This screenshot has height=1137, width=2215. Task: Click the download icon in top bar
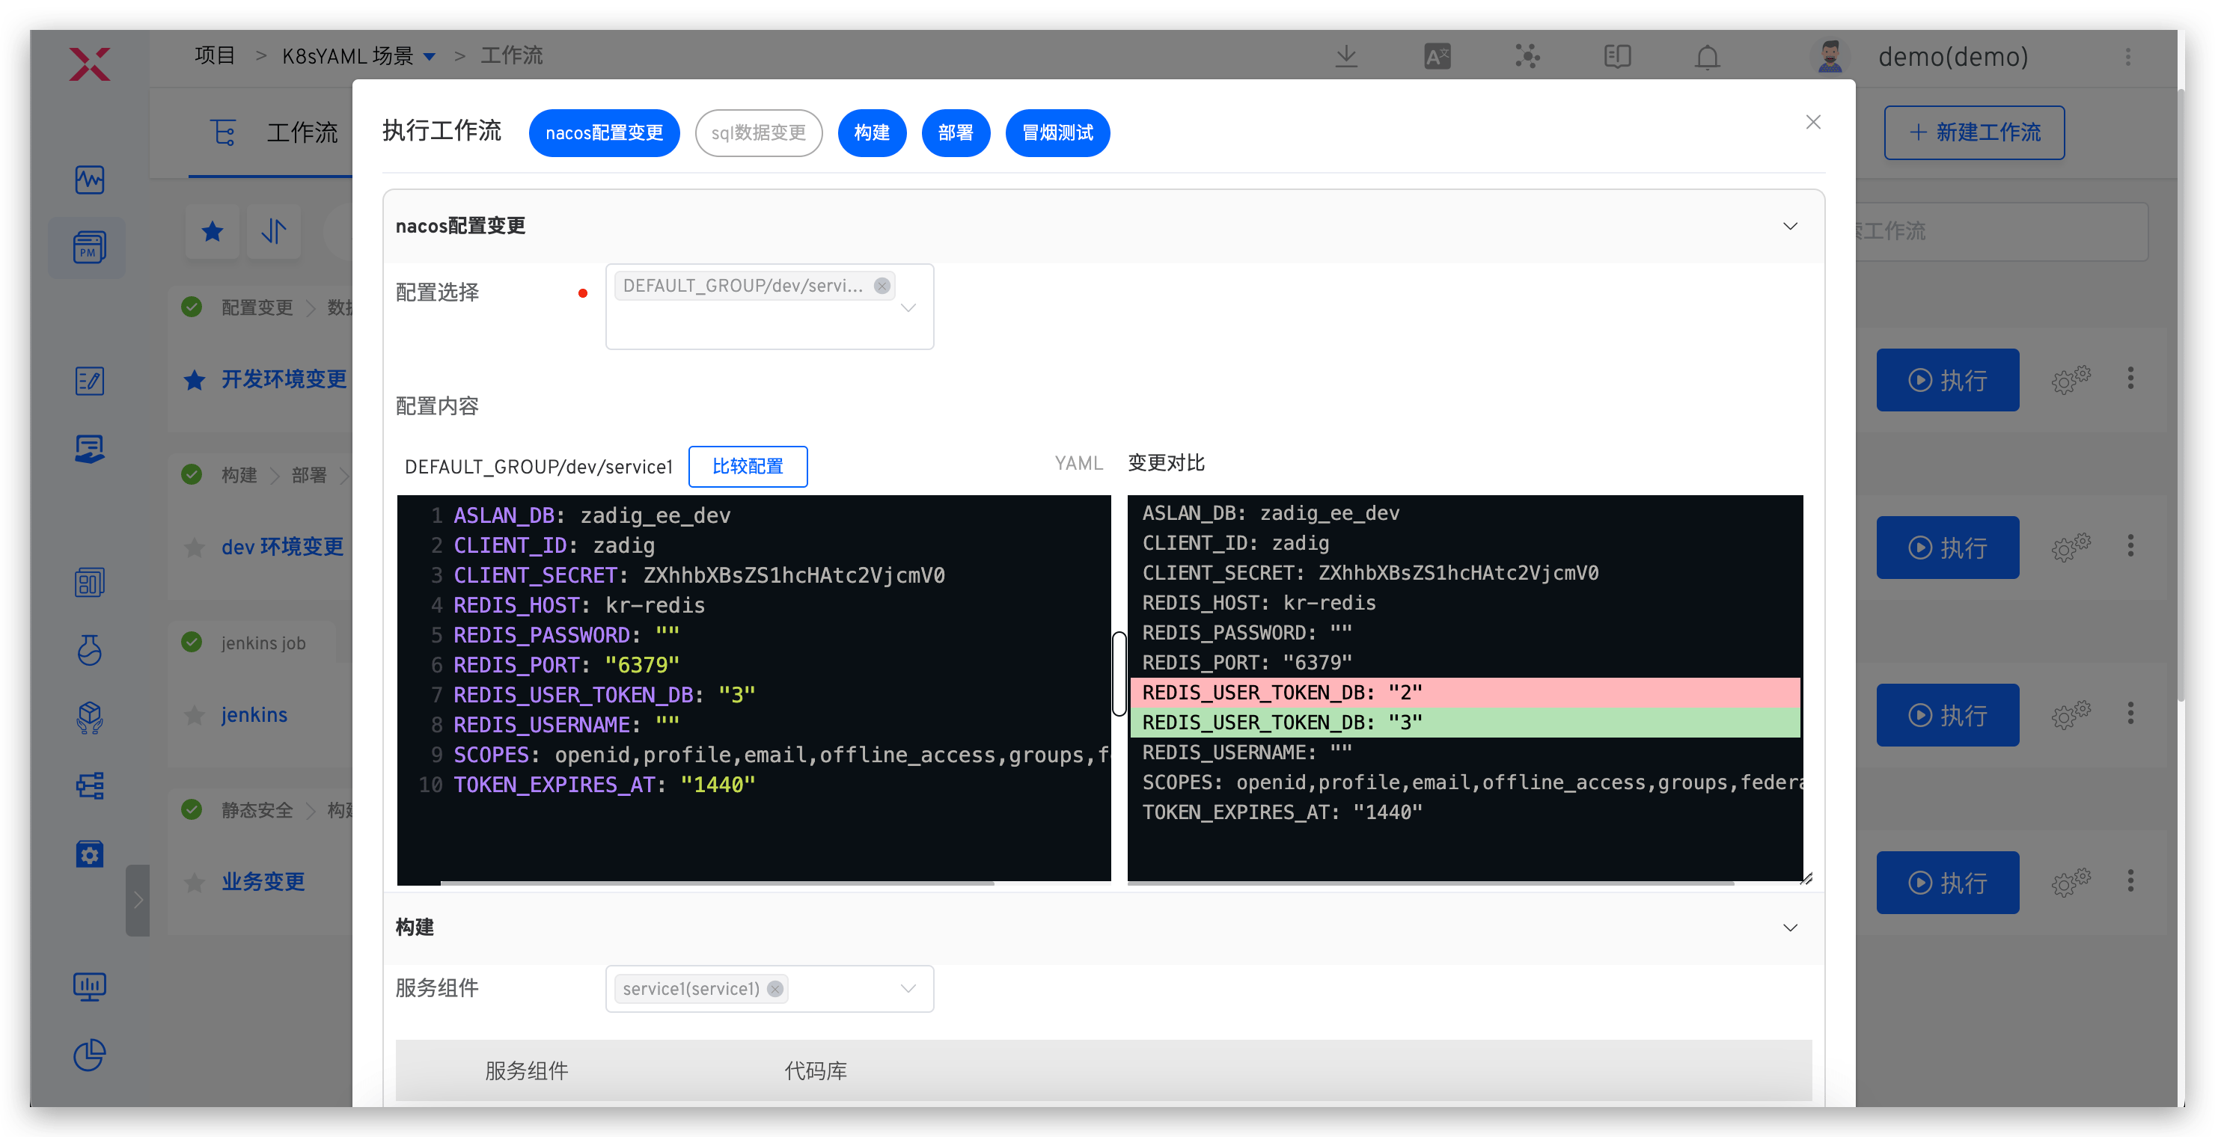pyautogui.click(x=1345, y=57)
